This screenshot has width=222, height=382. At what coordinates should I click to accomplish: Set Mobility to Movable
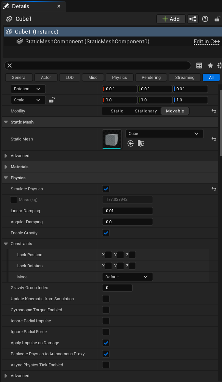(x=175, y=111)
